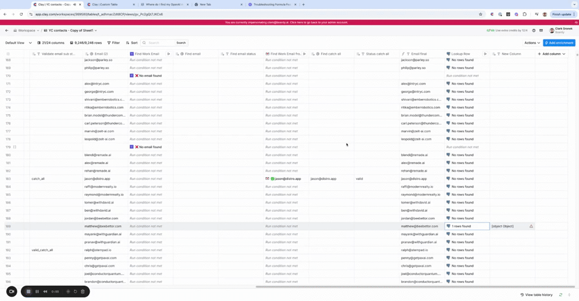Click the warning icon in New Column cell

[x=531, y=226]
